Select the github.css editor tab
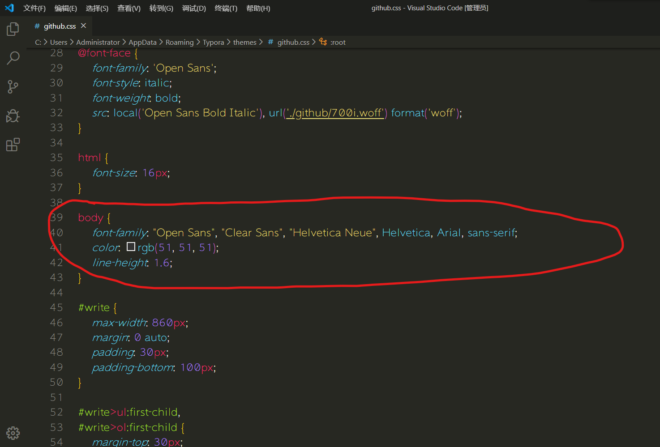Viewport: 660px width, 447px height. click(60, 26)
